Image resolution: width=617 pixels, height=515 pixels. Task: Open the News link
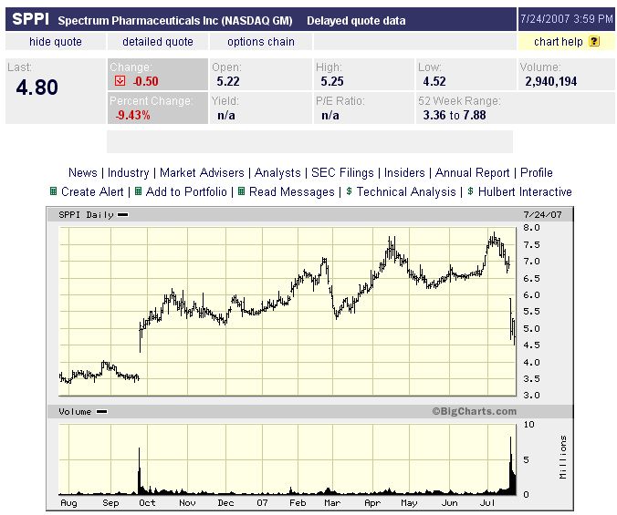pyautogui.click(x=83, y=172)
